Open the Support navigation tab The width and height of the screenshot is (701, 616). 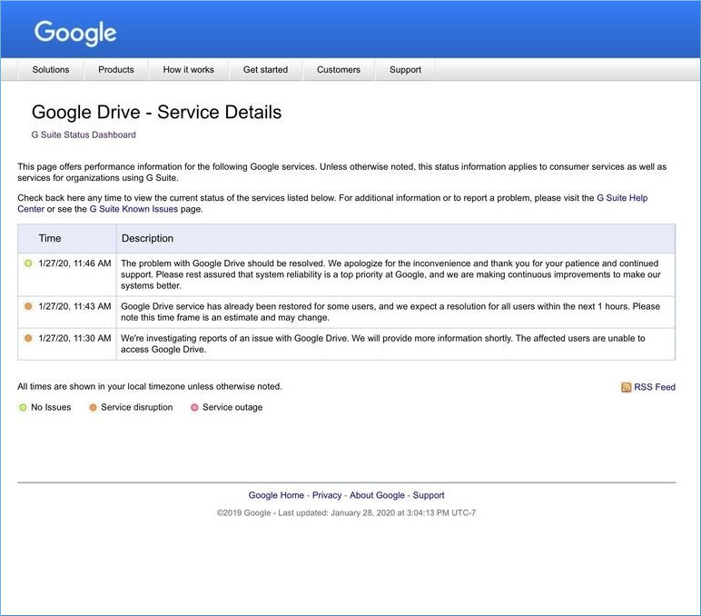click(x=405, y=70)
